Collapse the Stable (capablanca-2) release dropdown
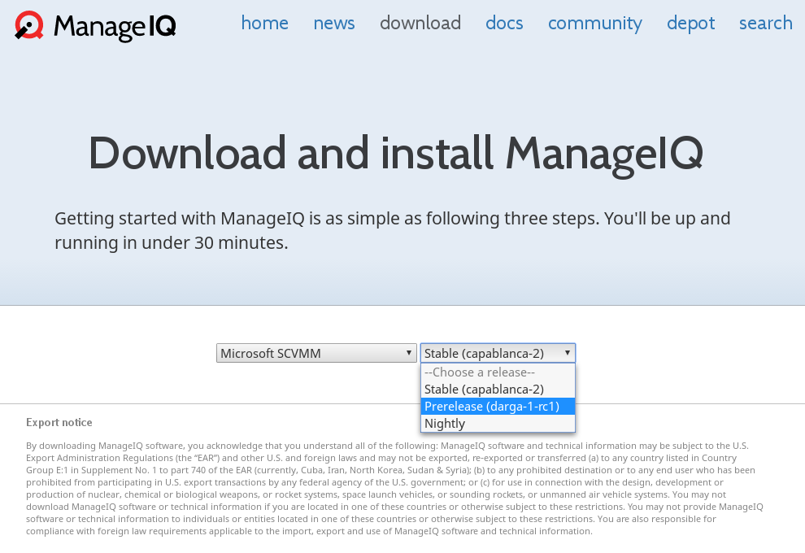The width and height of the screenshot is (805, 553). 498,353
